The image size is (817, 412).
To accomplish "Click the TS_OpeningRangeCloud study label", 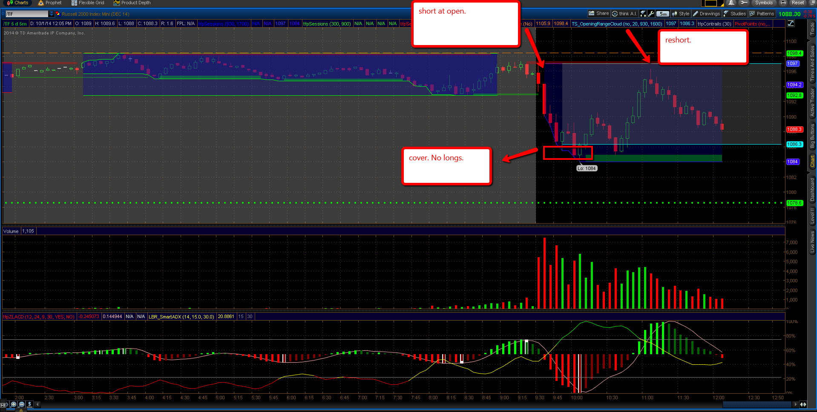I will 617,24.
